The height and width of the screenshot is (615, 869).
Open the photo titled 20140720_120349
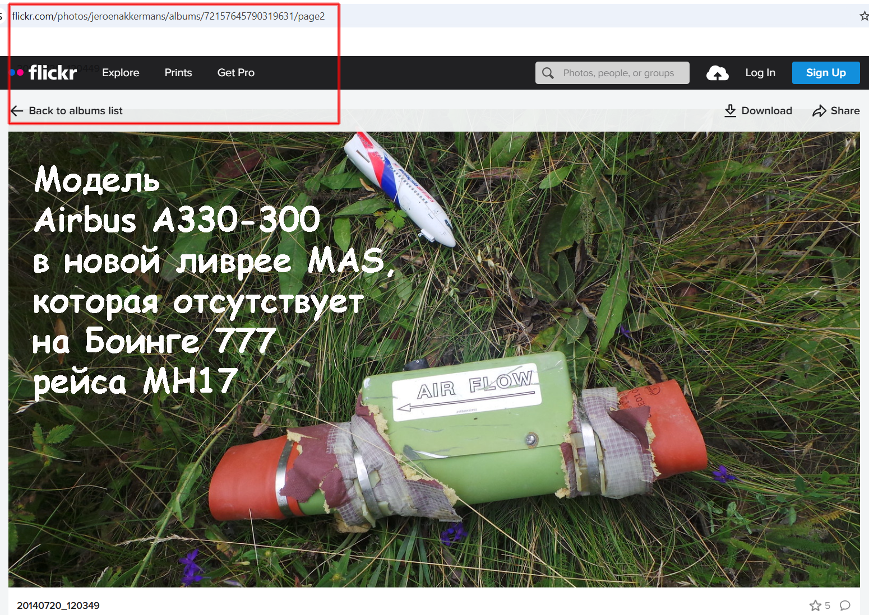coord(58,605)
